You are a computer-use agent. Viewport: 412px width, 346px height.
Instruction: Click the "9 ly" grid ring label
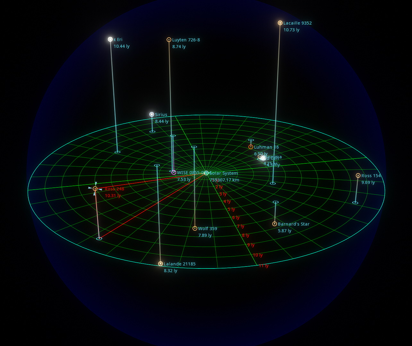(x=251, y=245)
